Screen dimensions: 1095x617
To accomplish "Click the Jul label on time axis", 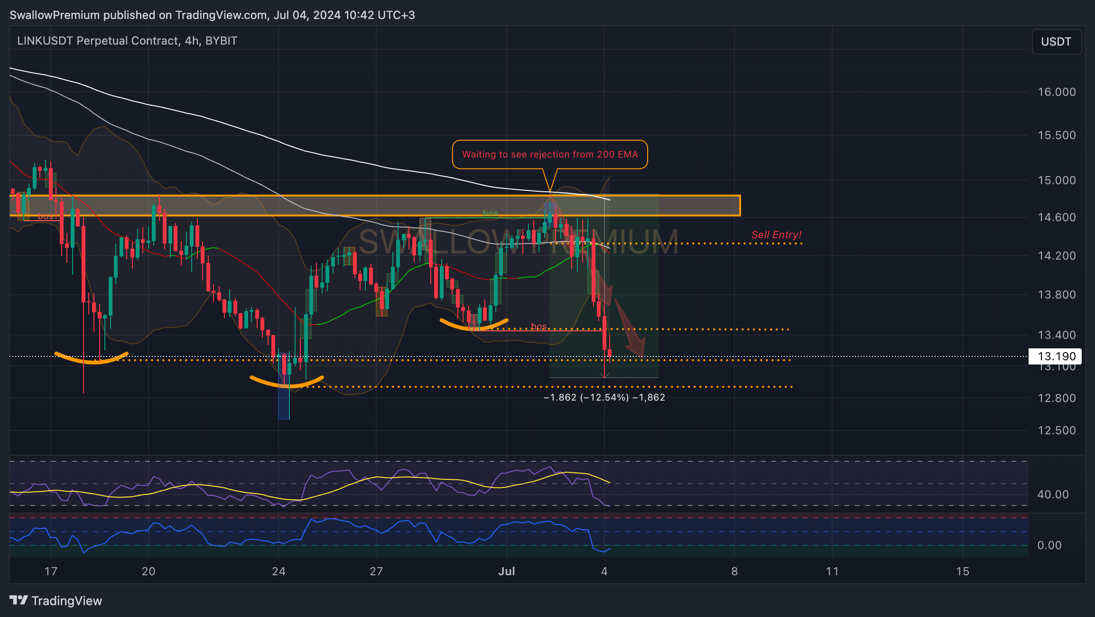I will coord(507,571).
